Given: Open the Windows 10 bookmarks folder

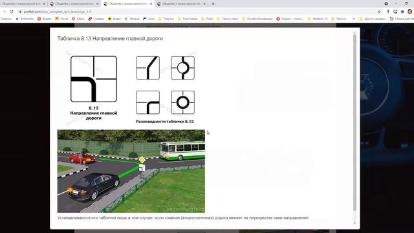Looking at the screenshot, I should click(318, 19).
